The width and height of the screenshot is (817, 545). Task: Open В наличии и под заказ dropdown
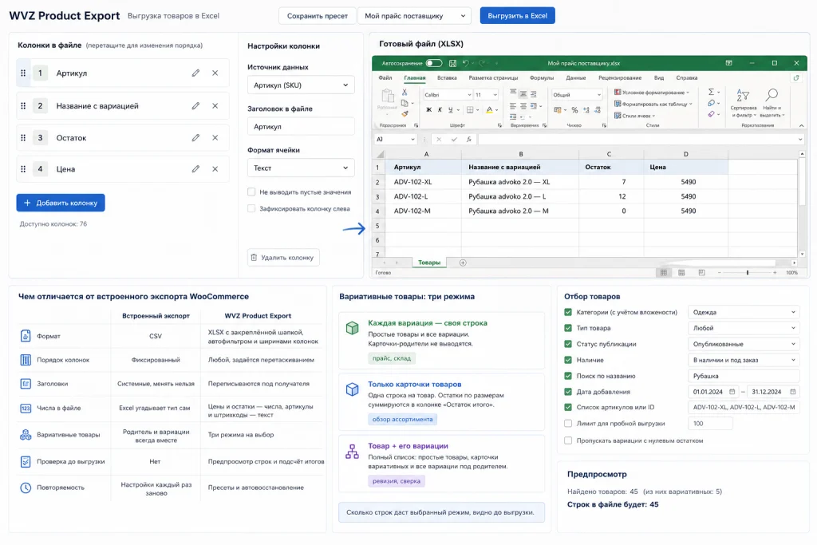point(744,360)
